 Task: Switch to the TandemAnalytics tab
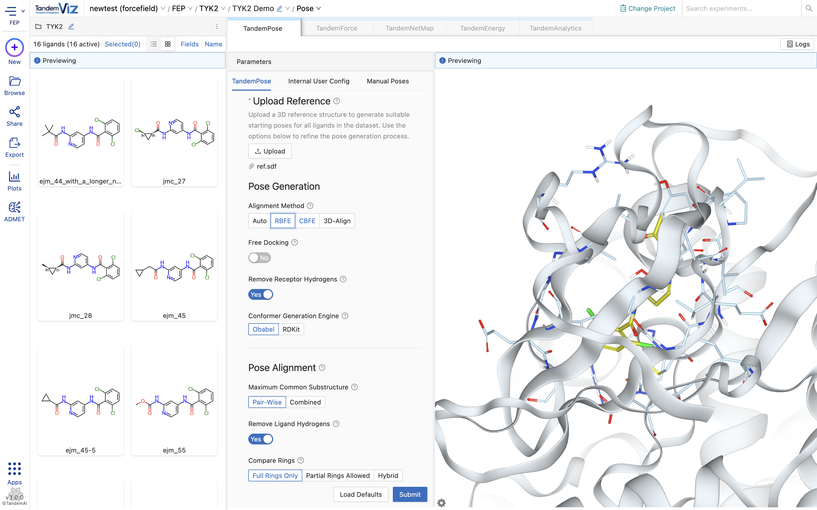tap(555, 28)
